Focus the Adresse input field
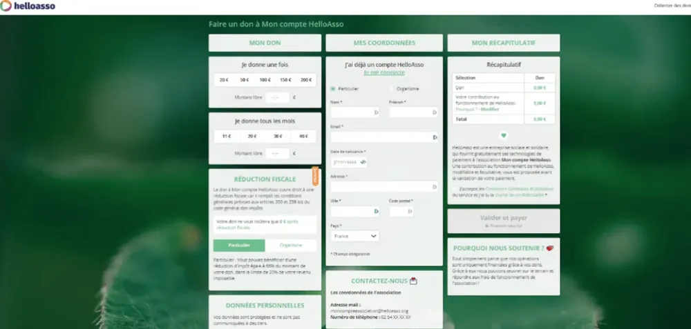 (384, 187)
